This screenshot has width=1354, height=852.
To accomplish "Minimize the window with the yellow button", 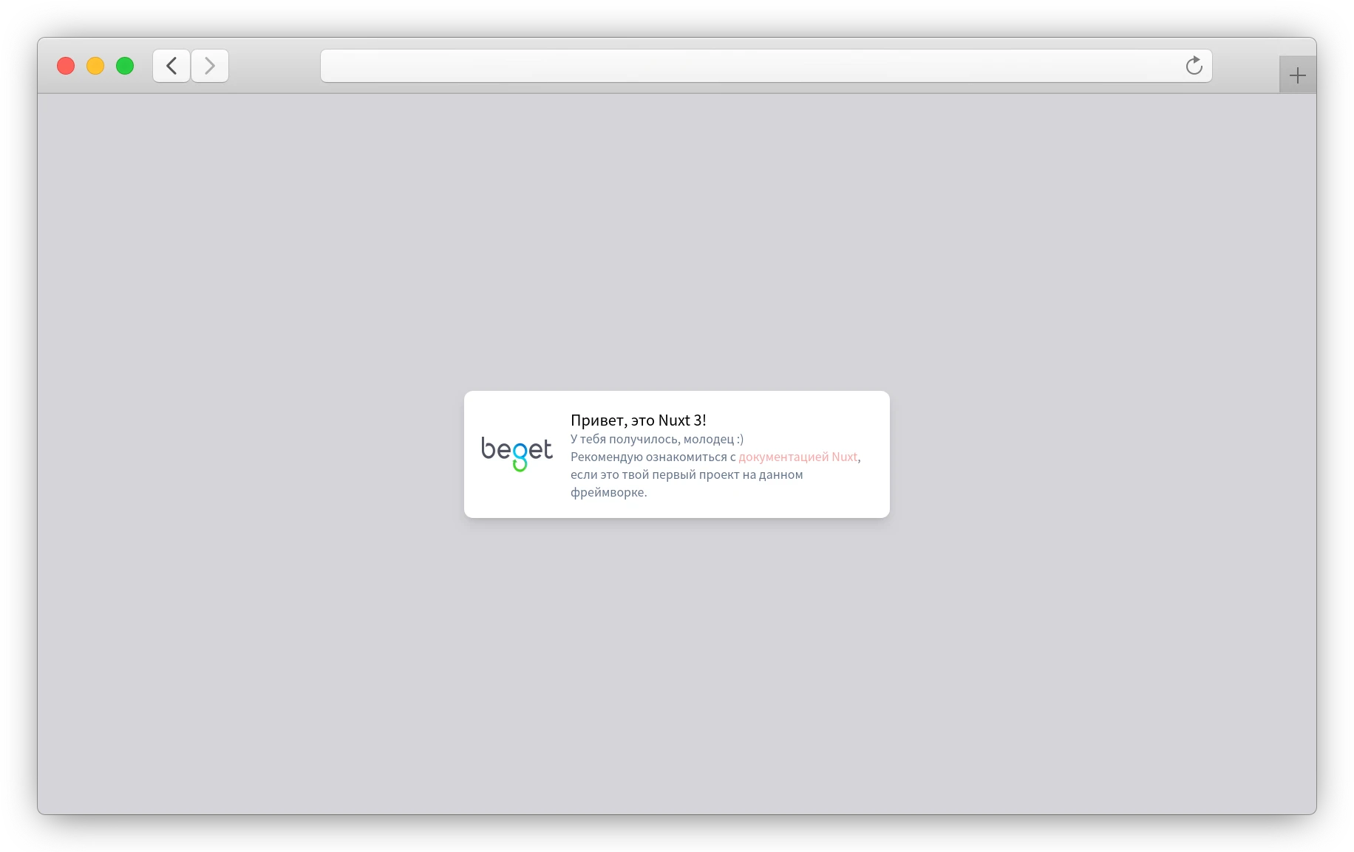I will click(x=95, y=67).
